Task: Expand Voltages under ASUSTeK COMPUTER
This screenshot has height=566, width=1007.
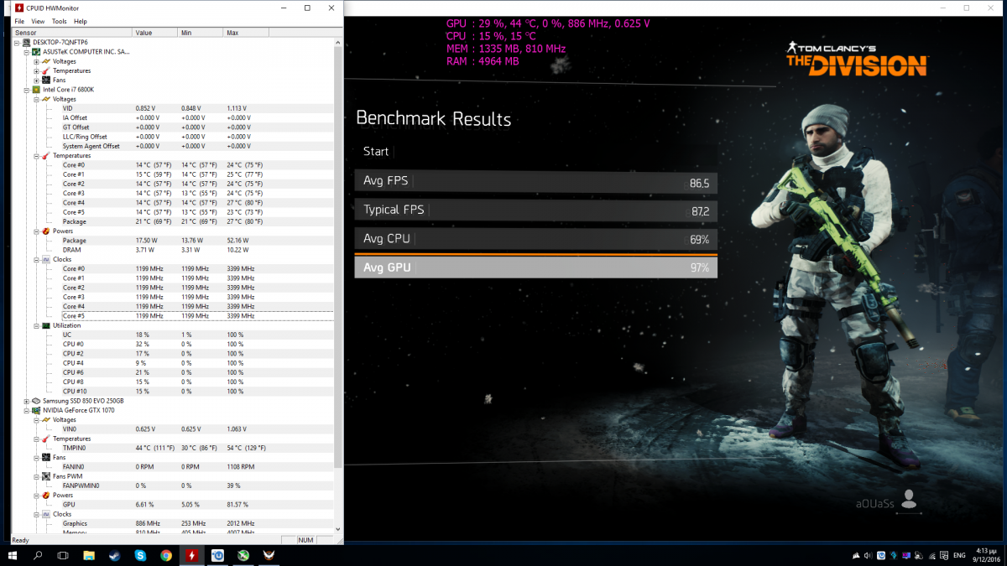Action: click(36, 61)
